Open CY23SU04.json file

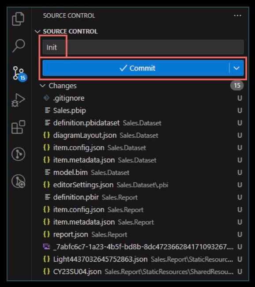coord(143,272)
